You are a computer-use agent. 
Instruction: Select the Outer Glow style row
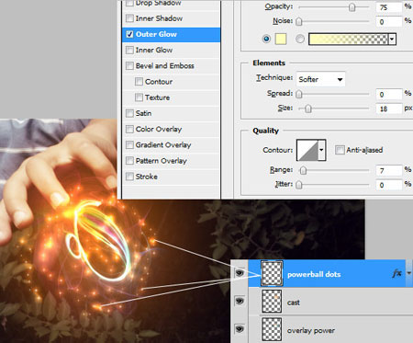(171, 34)
